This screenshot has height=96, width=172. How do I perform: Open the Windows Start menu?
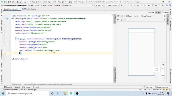coord(3,94)
